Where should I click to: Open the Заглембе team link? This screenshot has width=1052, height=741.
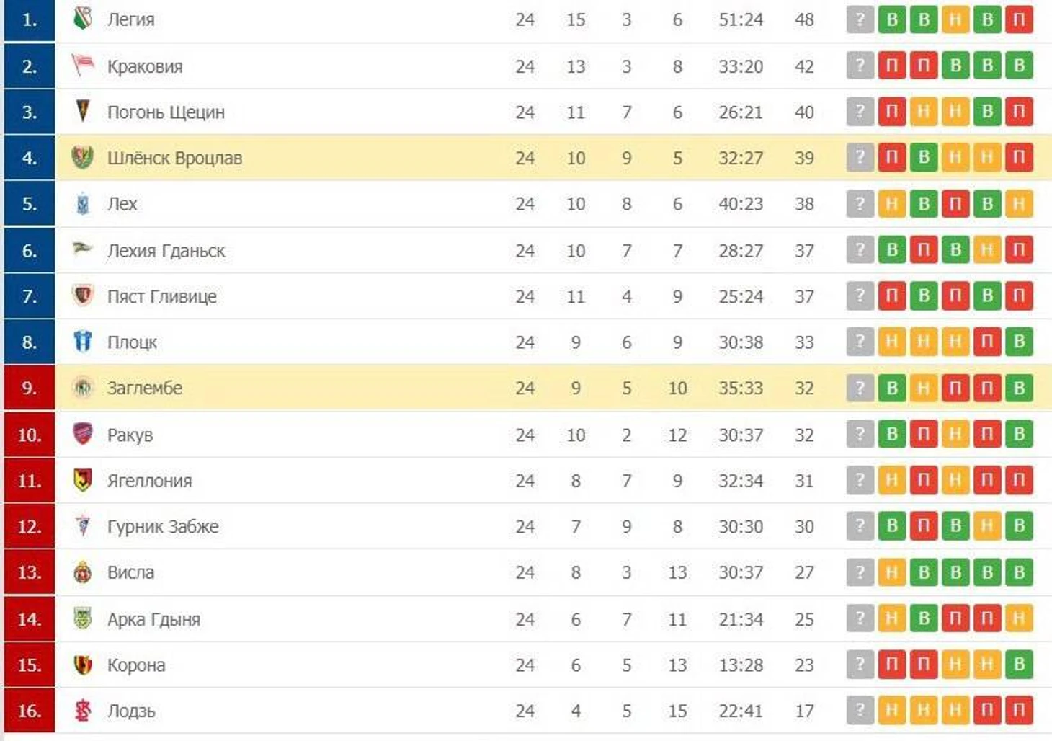pos(145,388)
